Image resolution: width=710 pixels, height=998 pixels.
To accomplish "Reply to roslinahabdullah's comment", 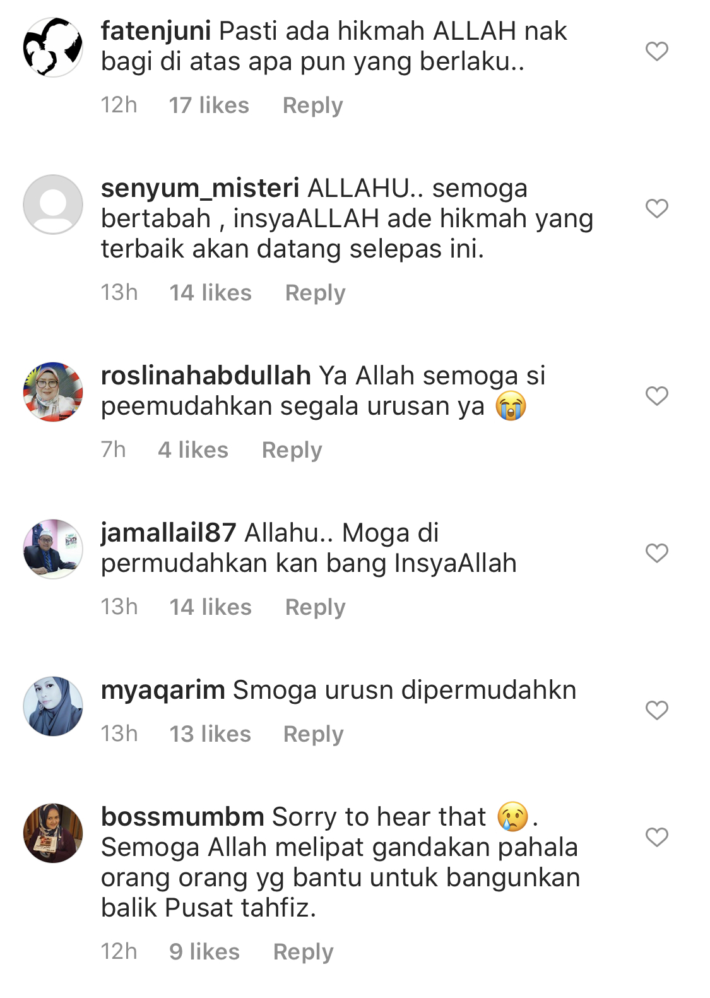I will [292, 450].
